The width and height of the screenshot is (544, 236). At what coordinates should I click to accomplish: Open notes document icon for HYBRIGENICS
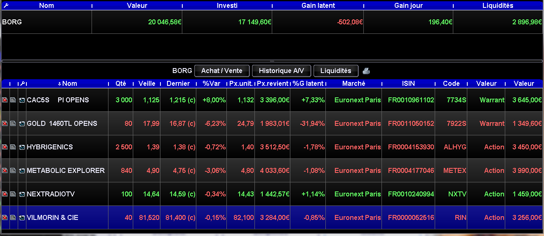tap(13, 147)
